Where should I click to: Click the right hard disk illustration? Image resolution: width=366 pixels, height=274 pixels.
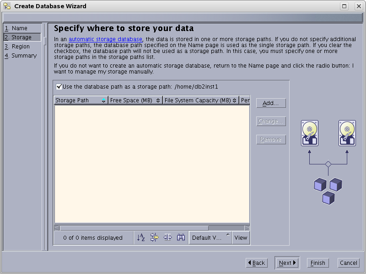coord(347,133)
